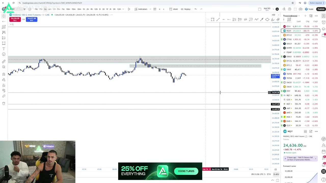
Task: Open the watchlist more options menu
Action: tap(316, 16)
